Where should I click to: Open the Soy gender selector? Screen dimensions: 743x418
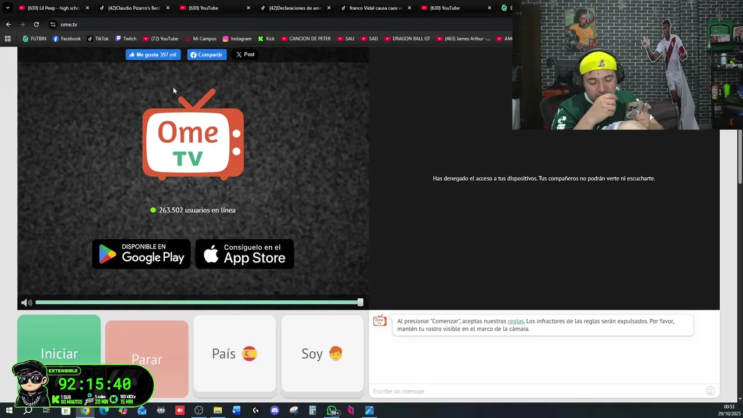click(x=322, y=354)
